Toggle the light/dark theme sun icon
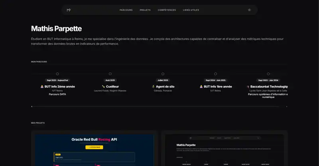319x166 pixels. (x=249, y=10)
